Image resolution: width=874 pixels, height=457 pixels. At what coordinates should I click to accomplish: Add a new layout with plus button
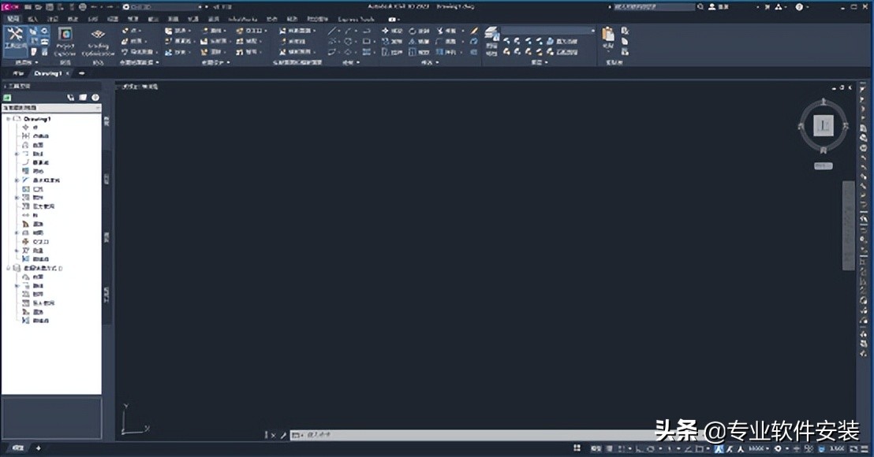[x=39, y=448]
